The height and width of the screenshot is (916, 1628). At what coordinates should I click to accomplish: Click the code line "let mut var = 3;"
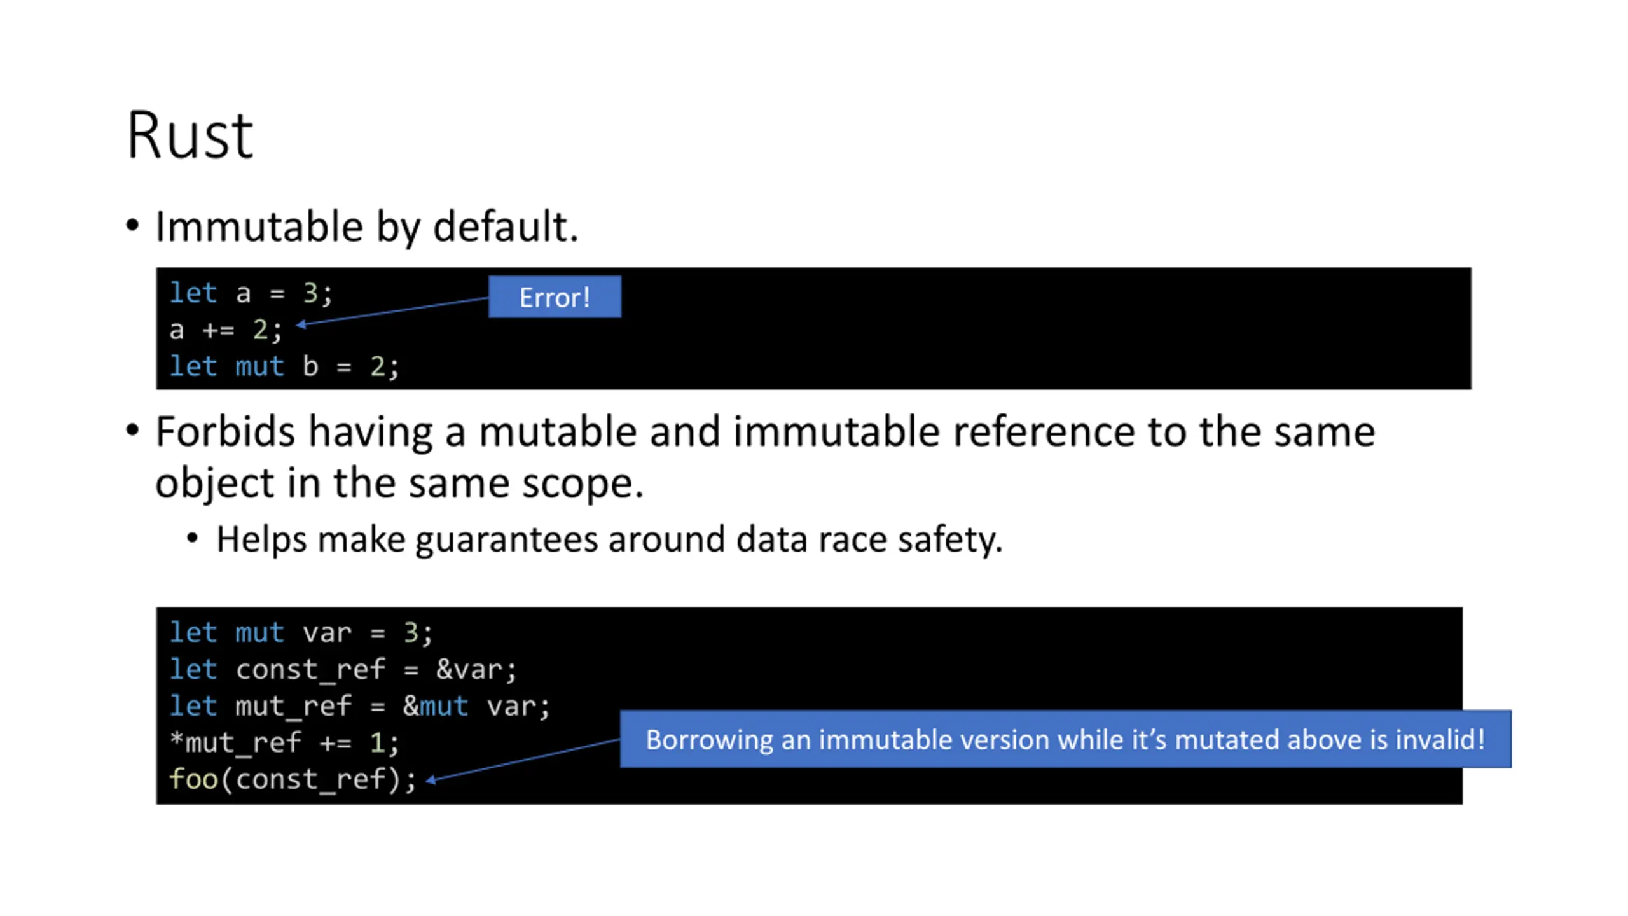[x=301, y=633]
